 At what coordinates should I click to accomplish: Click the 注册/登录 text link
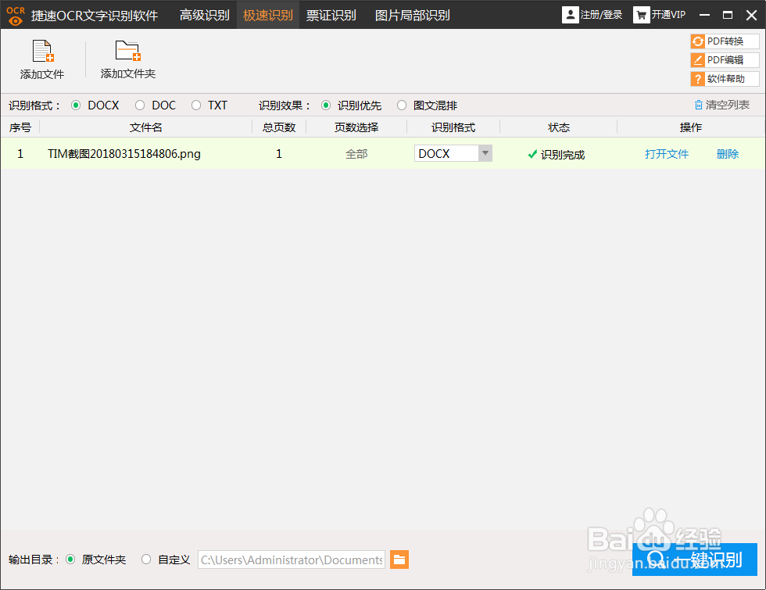(601, 15)
